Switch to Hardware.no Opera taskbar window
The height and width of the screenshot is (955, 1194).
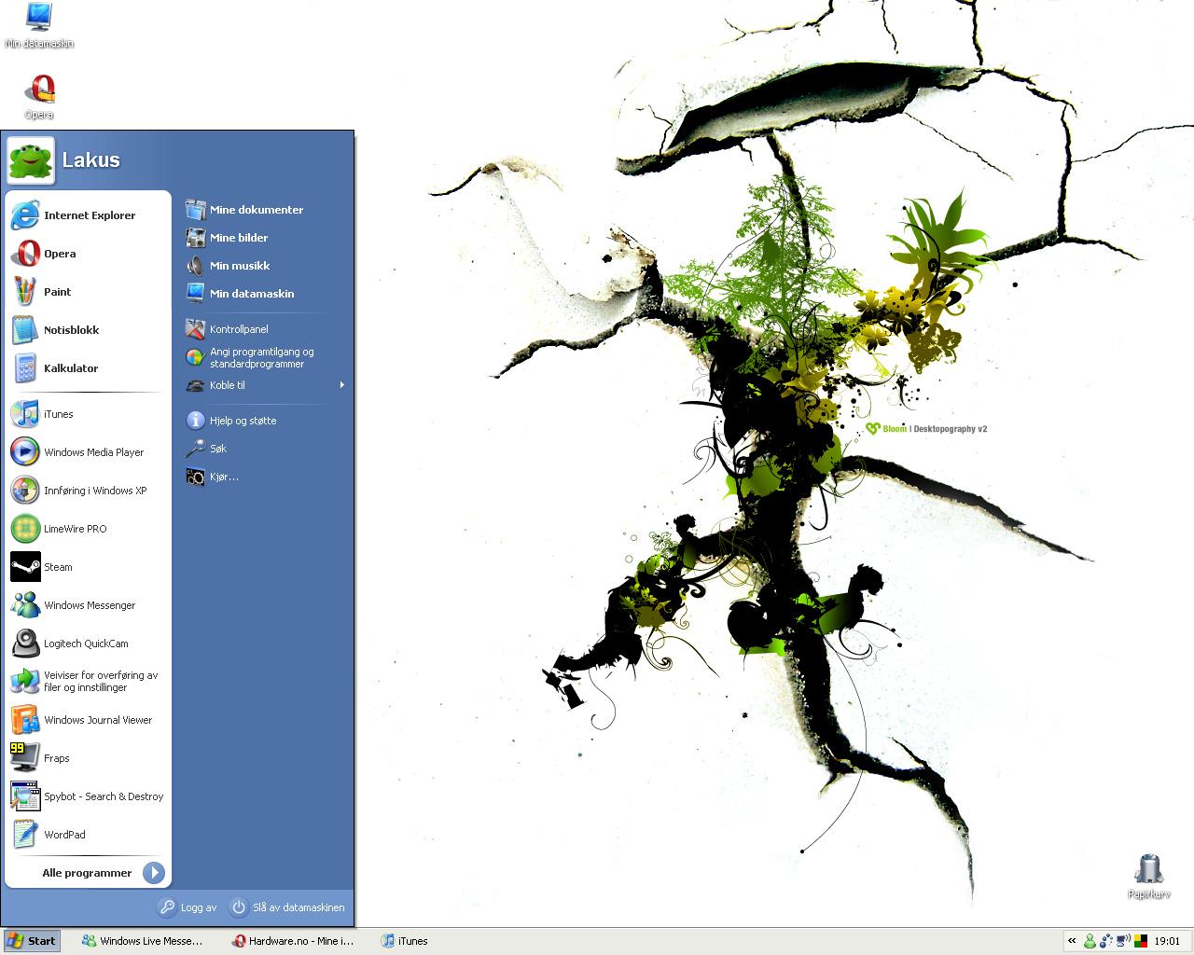pos(295,941)
